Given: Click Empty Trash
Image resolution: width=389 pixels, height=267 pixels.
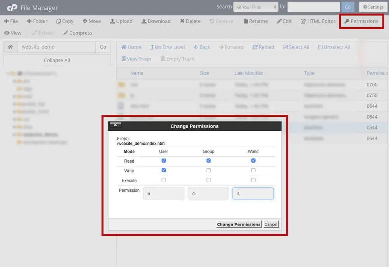Looking at the screenshot, I should pyautogui.click(x=177, y=59).
